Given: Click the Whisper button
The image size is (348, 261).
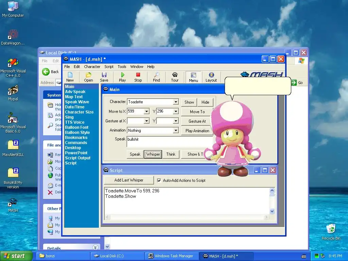Looking at the screenshot, I should pos(153,154).
